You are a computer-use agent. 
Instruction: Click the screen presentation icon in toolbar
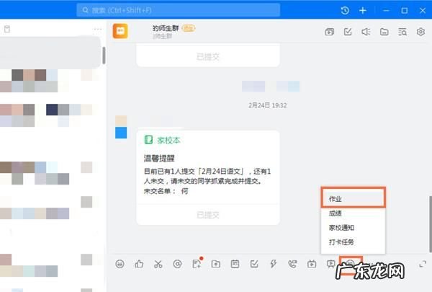click(331, 264)
